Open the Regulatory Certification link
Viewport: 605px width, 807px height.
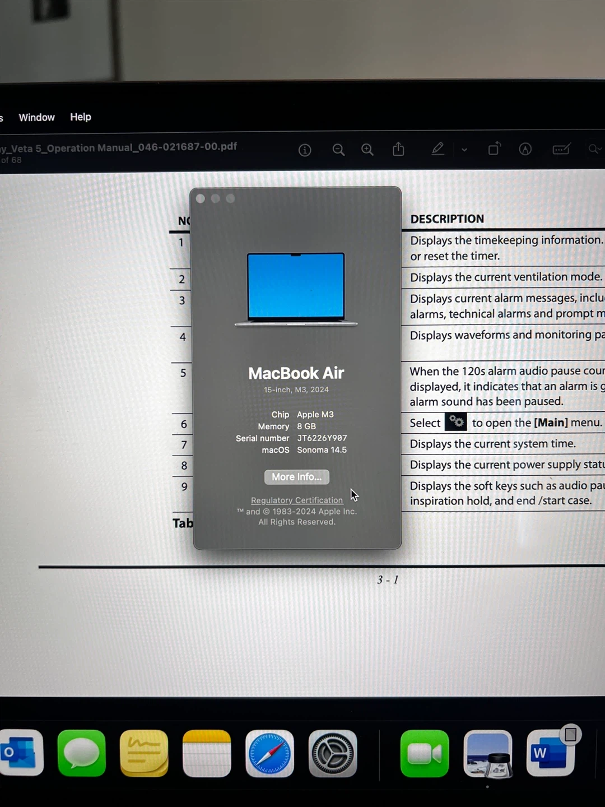coord(297,500)
